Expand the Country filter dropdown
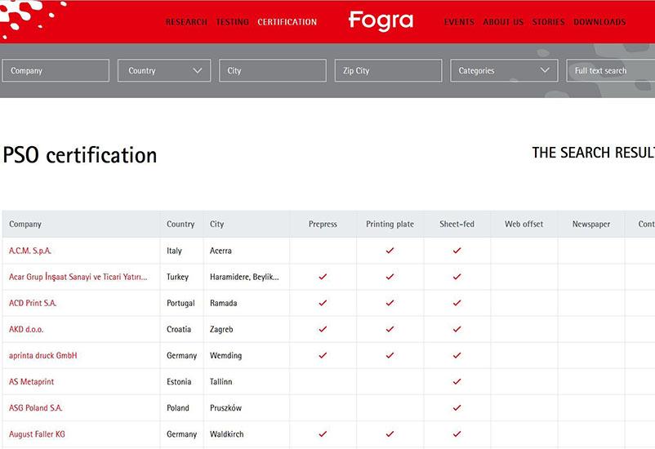 164,71
